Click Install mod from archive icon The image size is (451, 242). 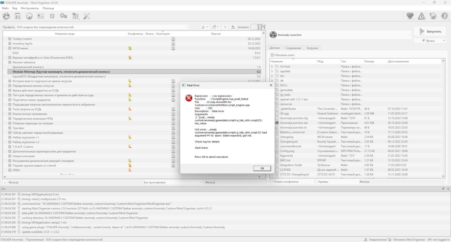[18, 16]
